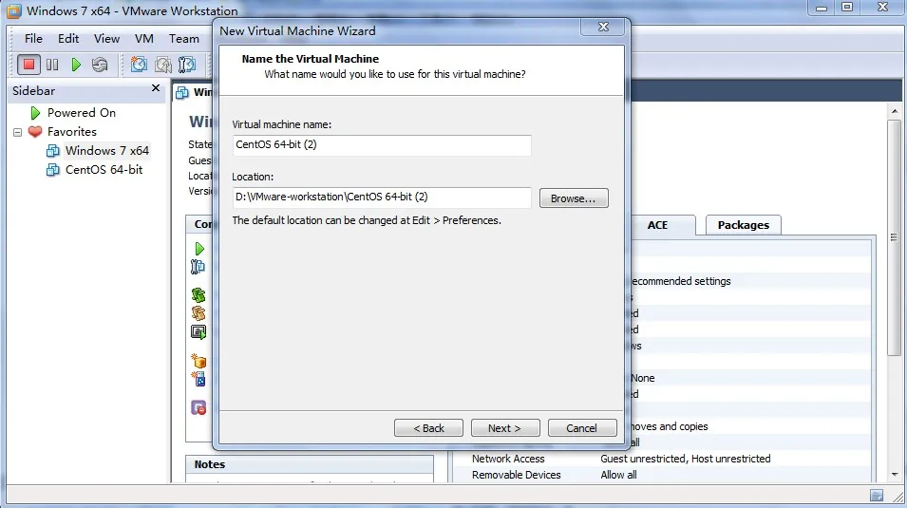Click the vertical scrollbar down arrow
Image resolution: width=907 pixels, height=508 pixels.
pos(895,475)
